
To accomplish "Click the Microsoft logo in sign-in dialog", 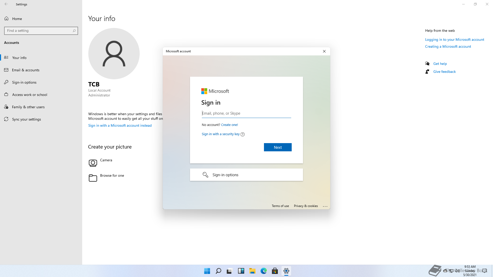I will tap(215, 91).
